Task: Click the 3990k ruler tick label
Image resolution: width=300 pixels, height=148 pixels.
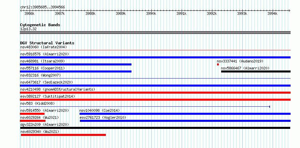Action: point(151,14)
